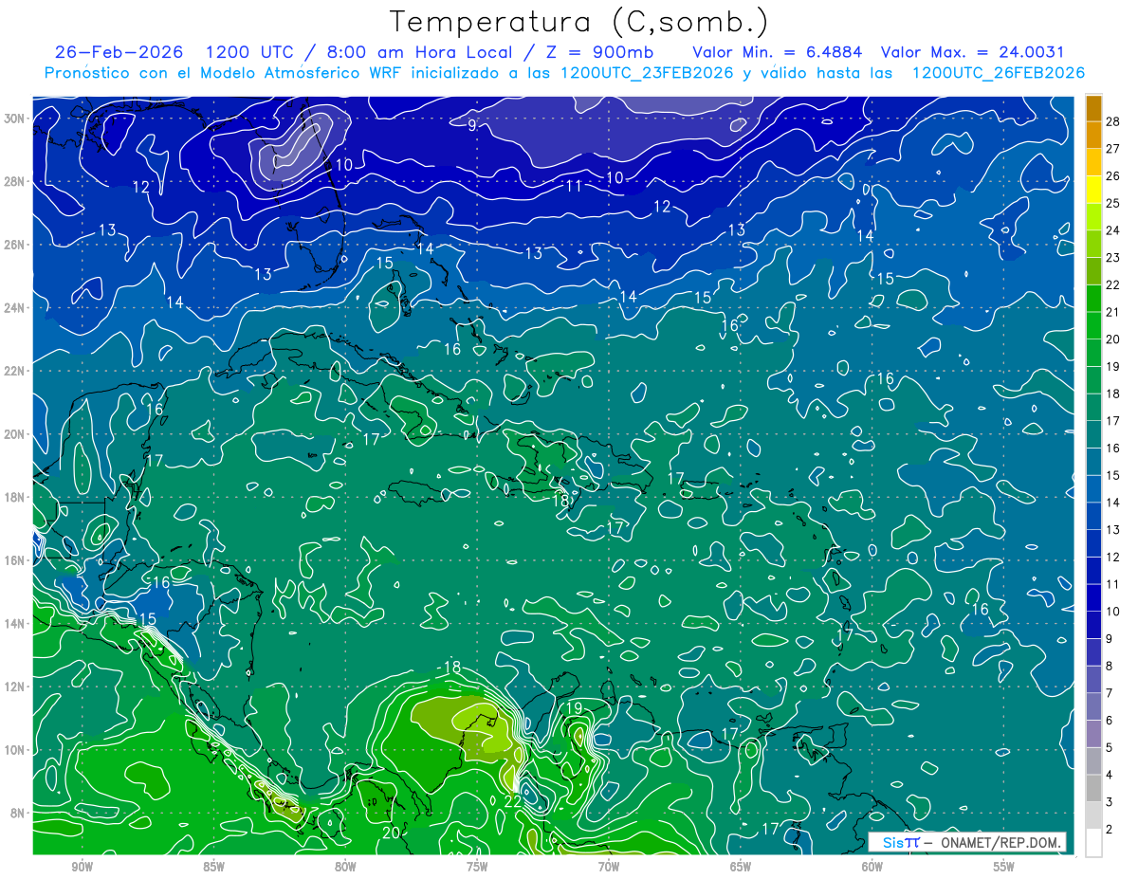Click the '70W' longitude axis label
Viewport: 1138px width, 879px height.
(609, 867)
